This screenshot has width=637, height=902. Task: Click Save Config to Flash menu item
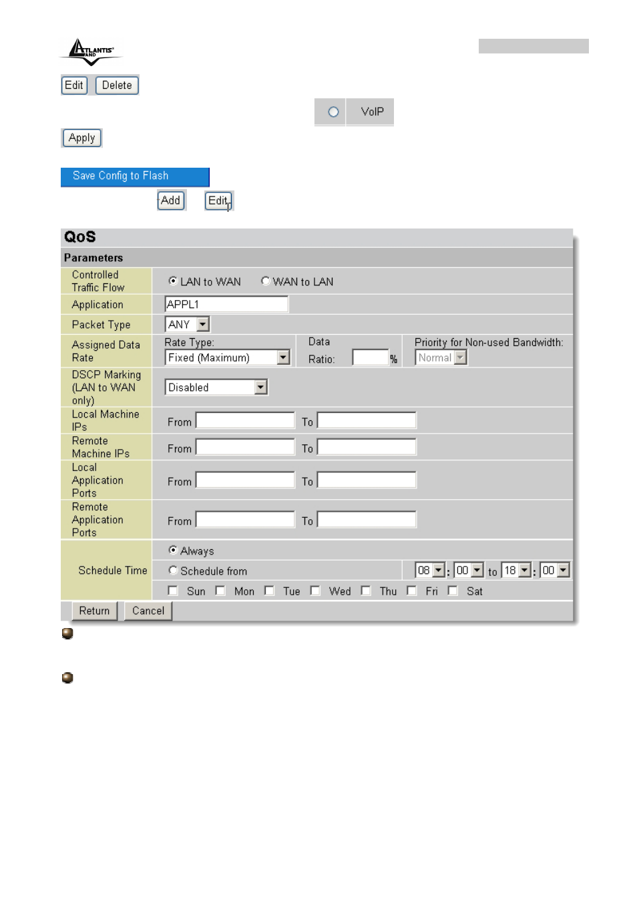(135, 176)
